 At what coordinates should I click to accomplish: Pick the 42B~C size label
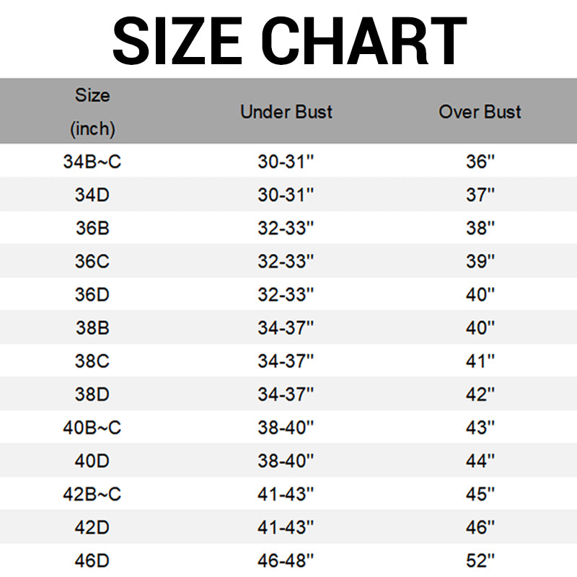click(x=92, y=494)
